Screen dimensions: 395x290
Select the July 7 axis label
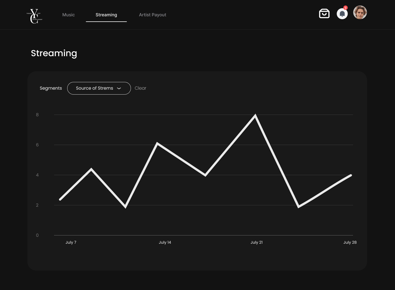coord(71,242)
